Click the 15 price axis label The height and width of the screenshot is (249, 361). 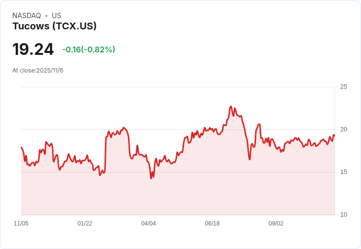[x=343, y=172]
